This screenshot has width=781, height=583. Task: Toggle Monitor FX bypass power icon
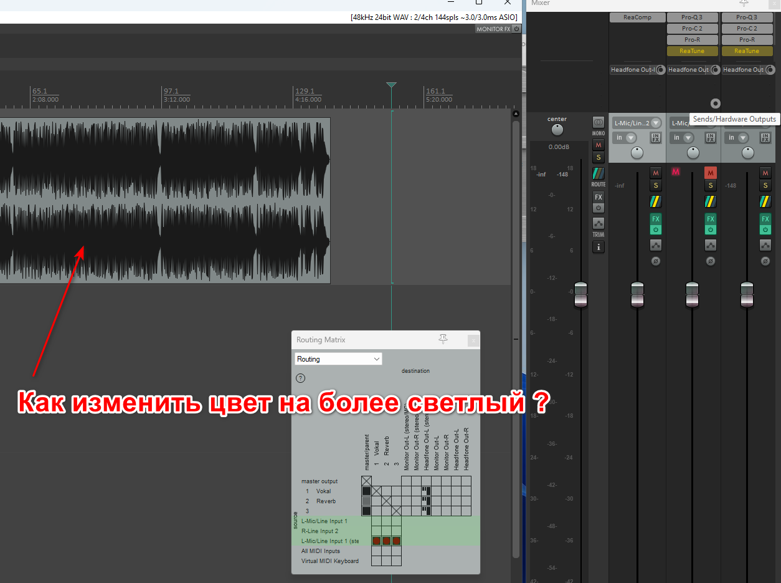516,29
